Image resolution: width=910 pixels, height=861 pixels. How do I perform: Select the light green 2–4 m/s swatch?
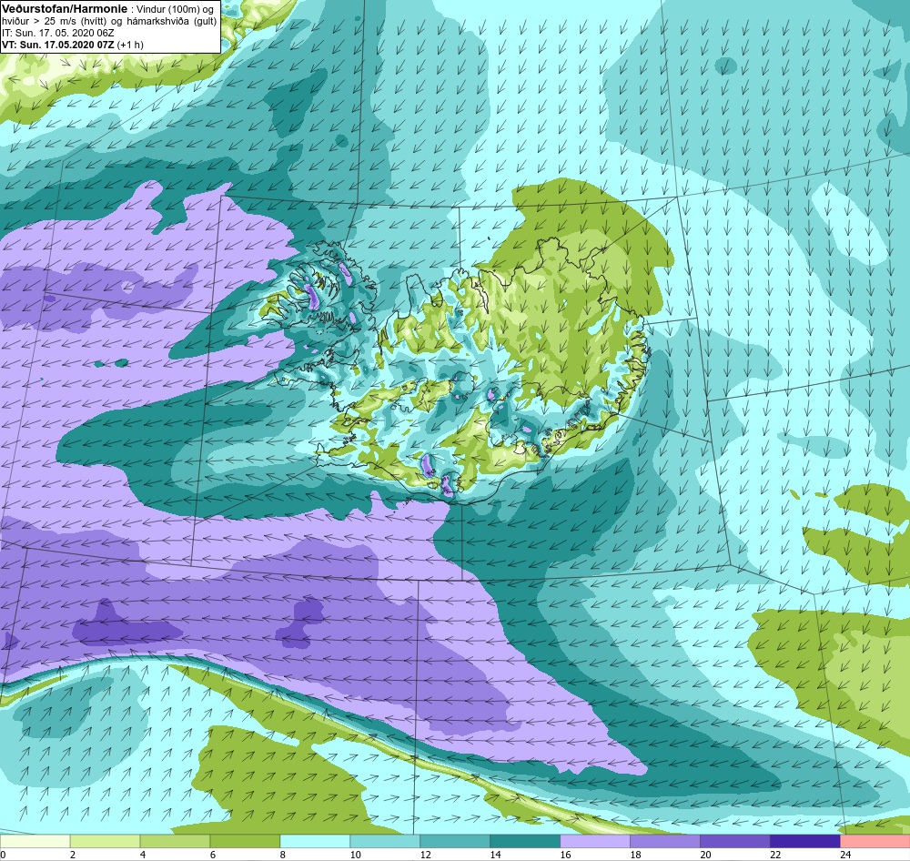coord(105,841)
